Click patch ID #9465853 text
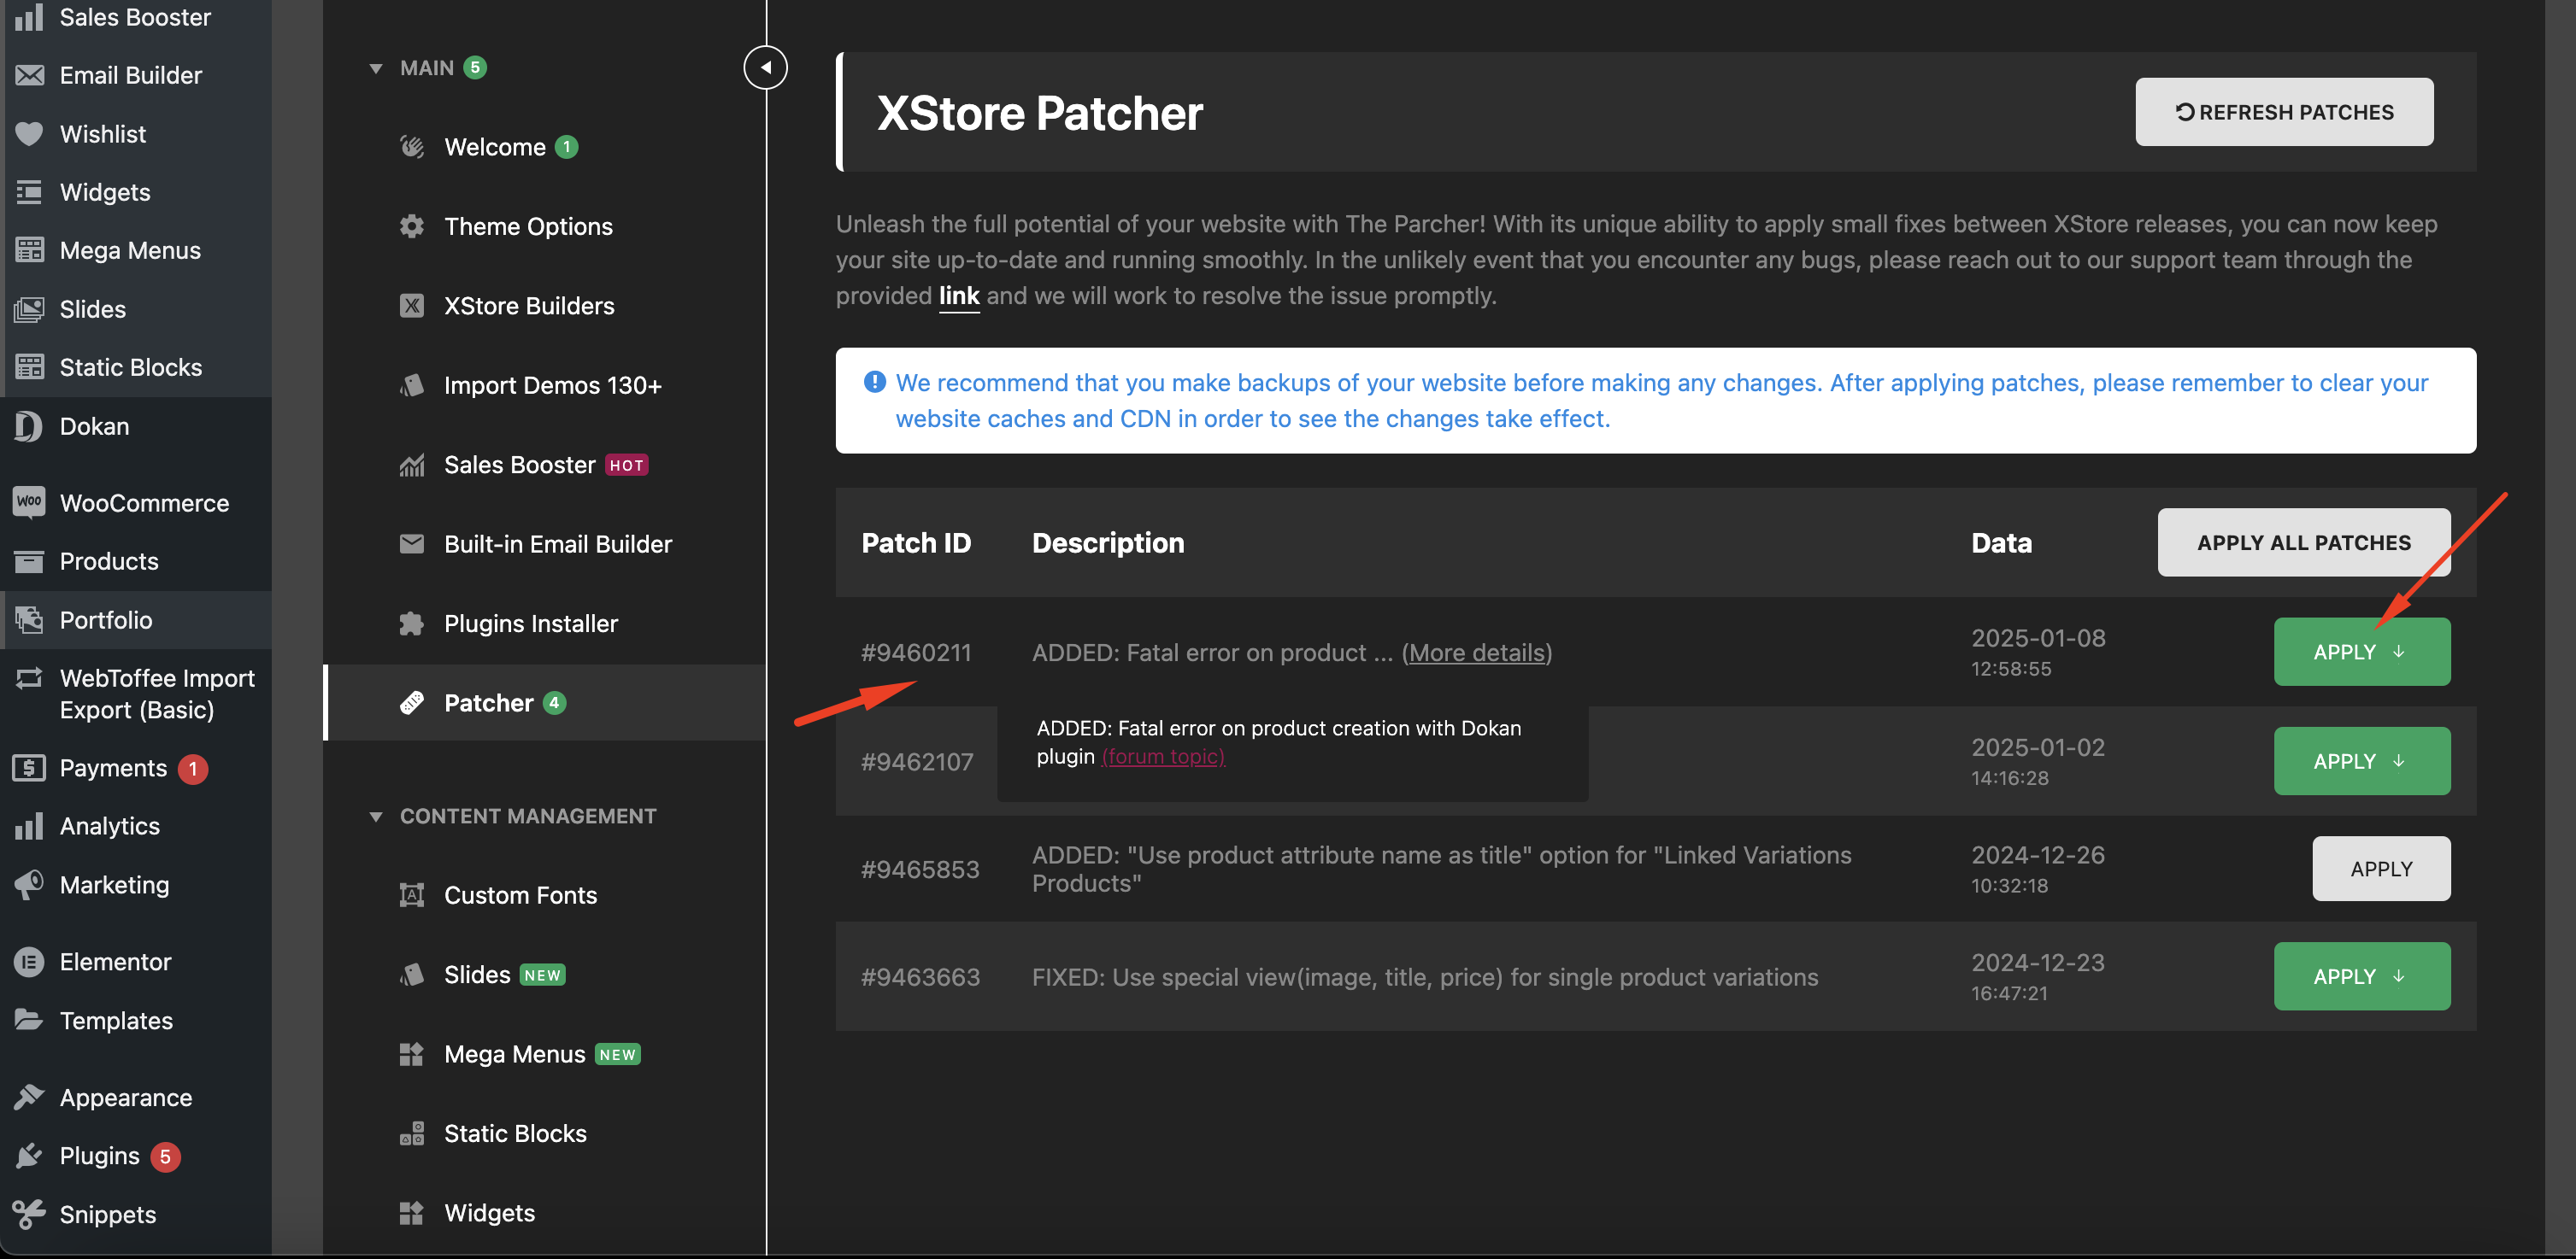This screenshot has width=2576, height=1259. pos(920,870)
